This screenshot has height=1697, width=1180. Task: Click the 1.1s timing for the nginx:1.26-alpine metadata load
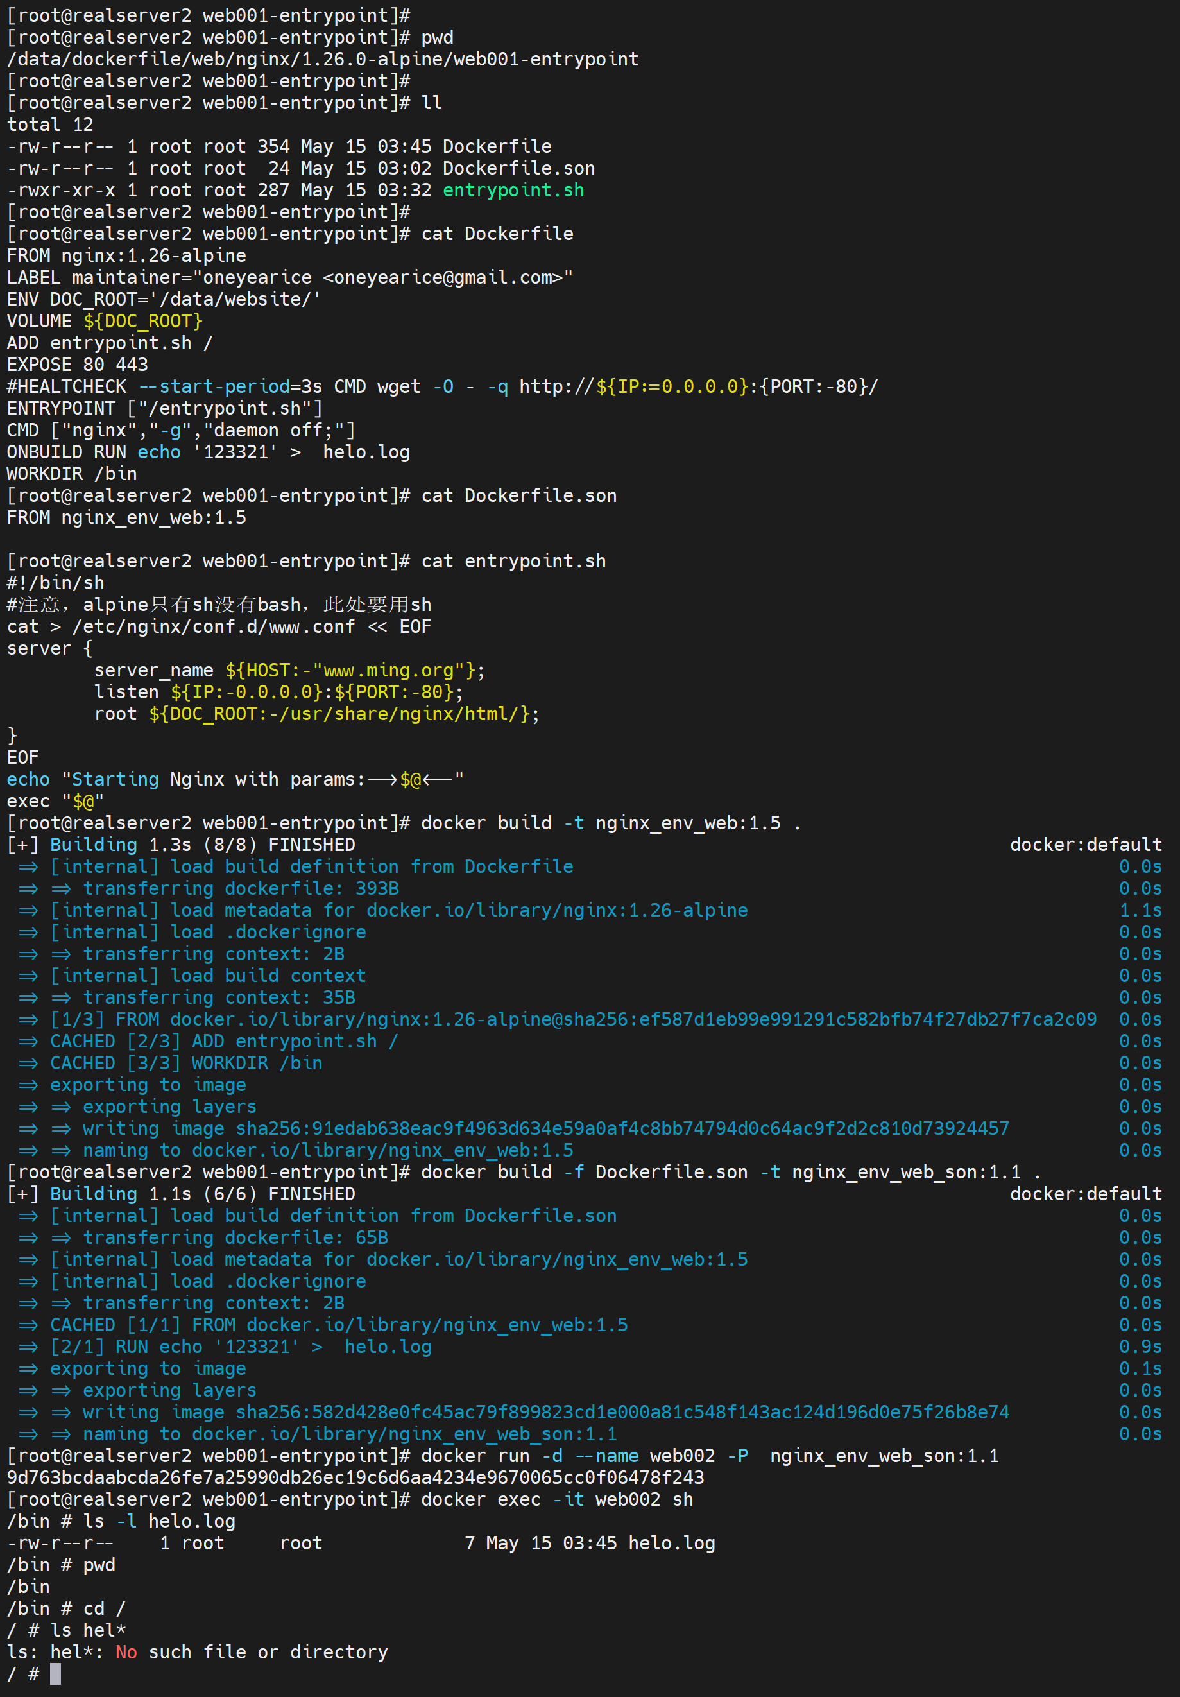[x=1140, y=911]
